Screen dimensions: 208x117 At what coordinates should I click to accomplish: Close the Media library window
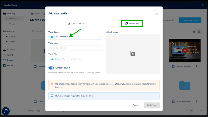(203, 5)
